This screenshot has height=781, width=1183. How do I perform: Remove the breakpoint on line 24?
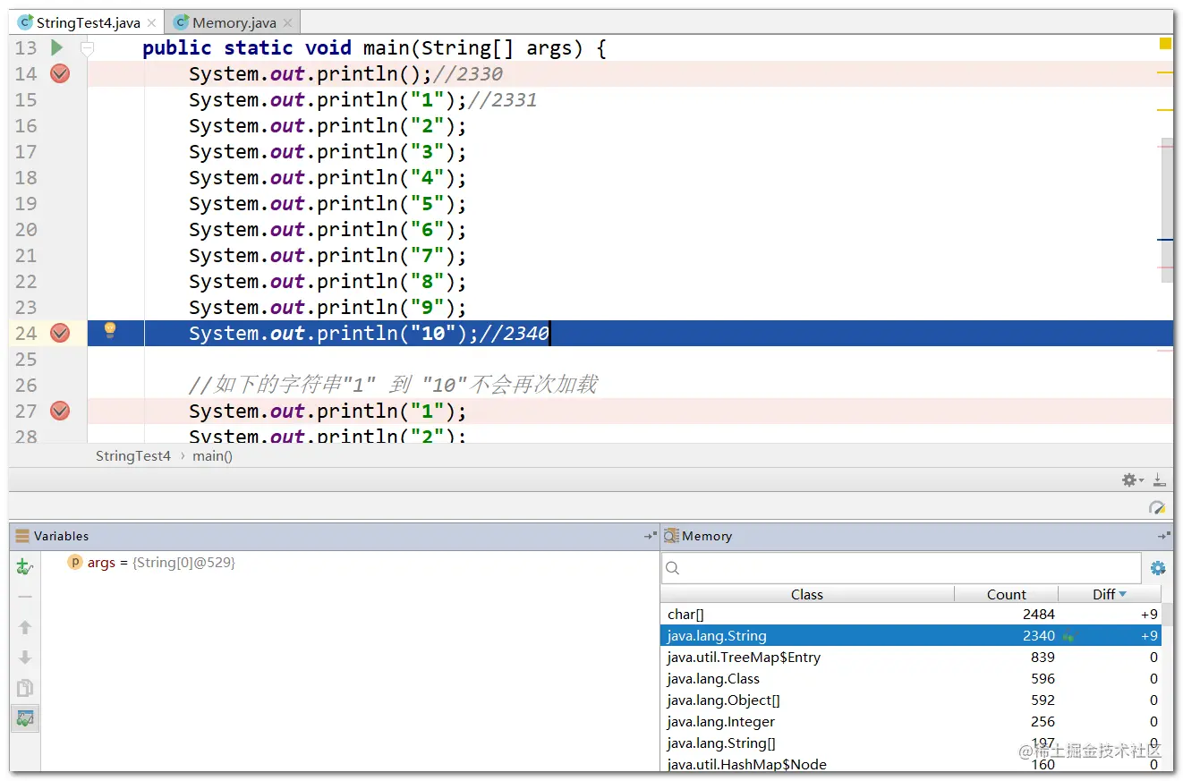point(60,334)
